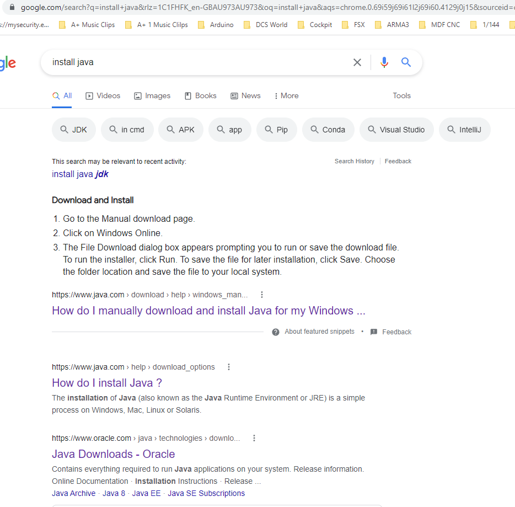Open the Arduino bookmarks folder

(216, 25)
